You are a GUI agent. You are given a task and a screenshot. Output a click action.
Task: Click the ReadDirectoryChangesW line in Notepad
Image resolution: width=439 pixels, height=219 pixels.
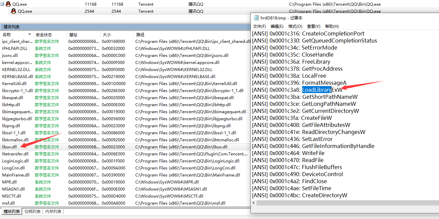[x=309, y=132]
